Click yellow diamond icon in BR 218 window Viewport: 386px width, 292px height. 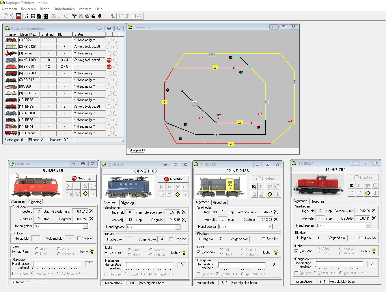(85, 194)
